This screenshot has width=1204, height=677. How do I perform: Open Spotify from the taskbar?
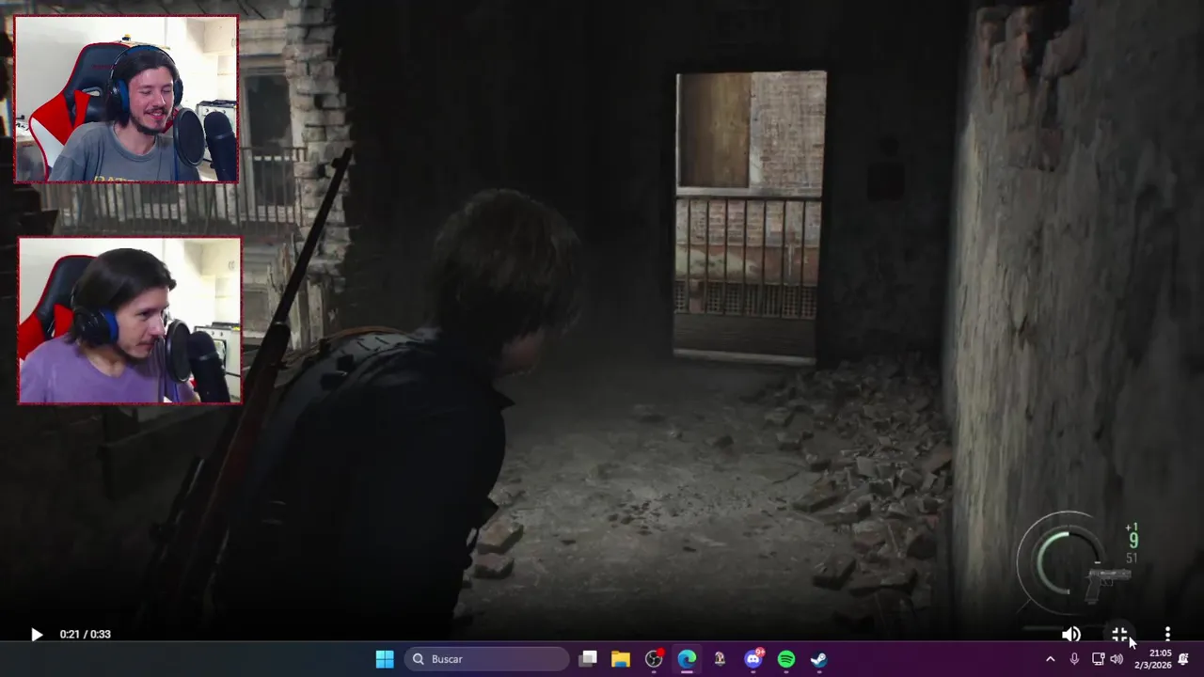786,659
